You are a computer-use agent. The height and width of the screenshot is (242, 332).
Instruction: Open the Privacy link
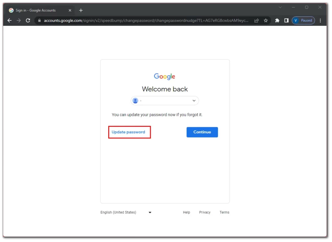click(x=205, y=213)
